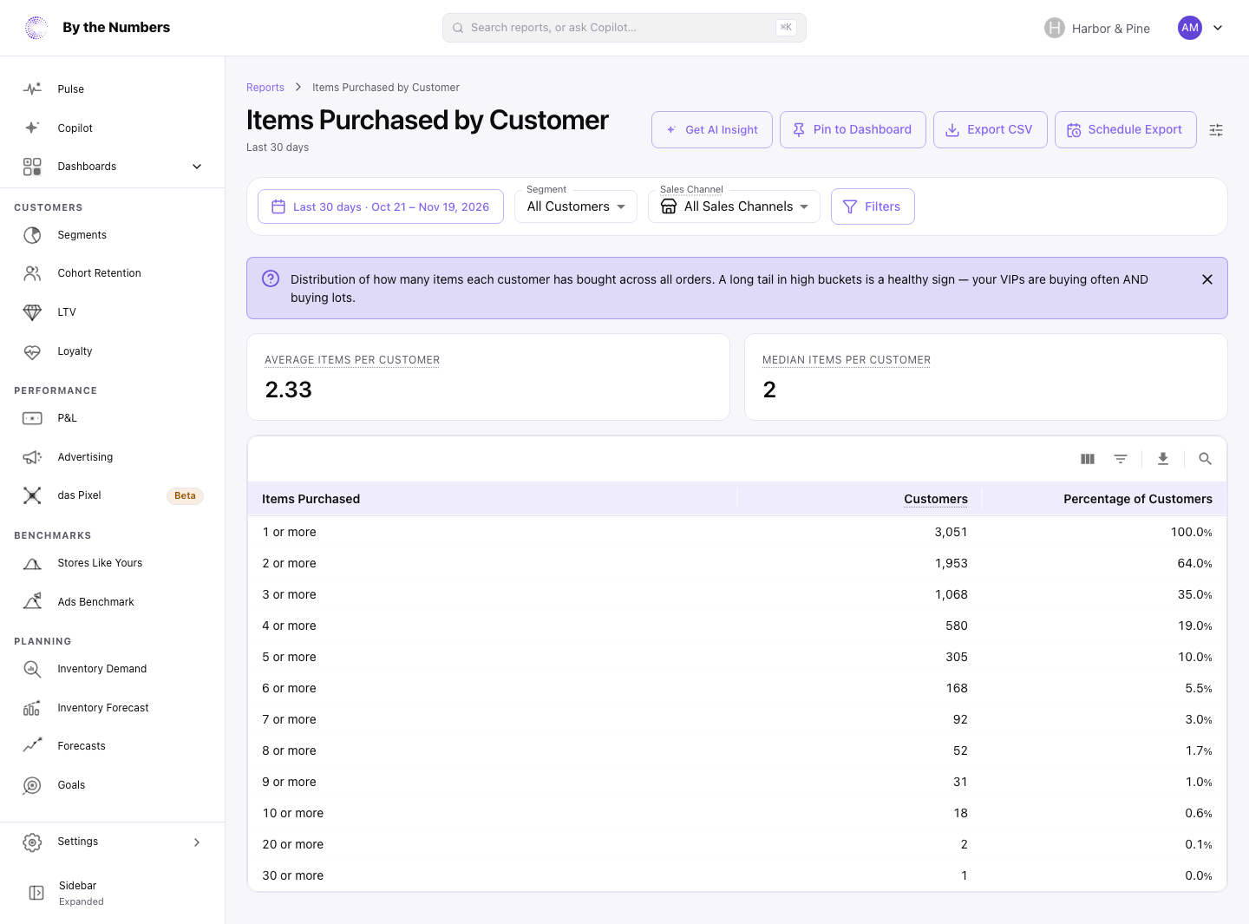Open table column settings icon
1249x924 pixels.
(x=1088, y=459)
